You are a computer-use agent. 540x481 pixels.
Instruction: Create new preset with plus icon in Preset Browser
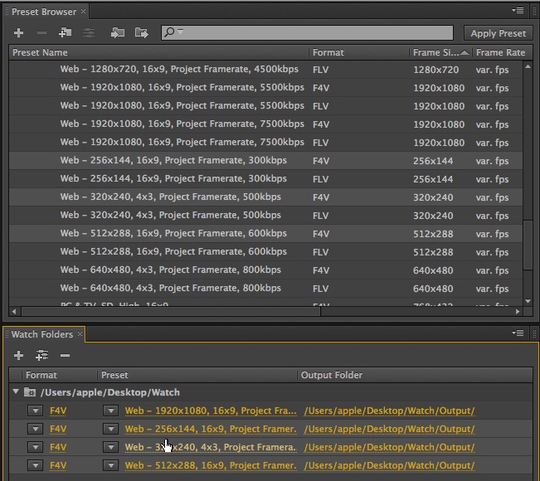18,33
